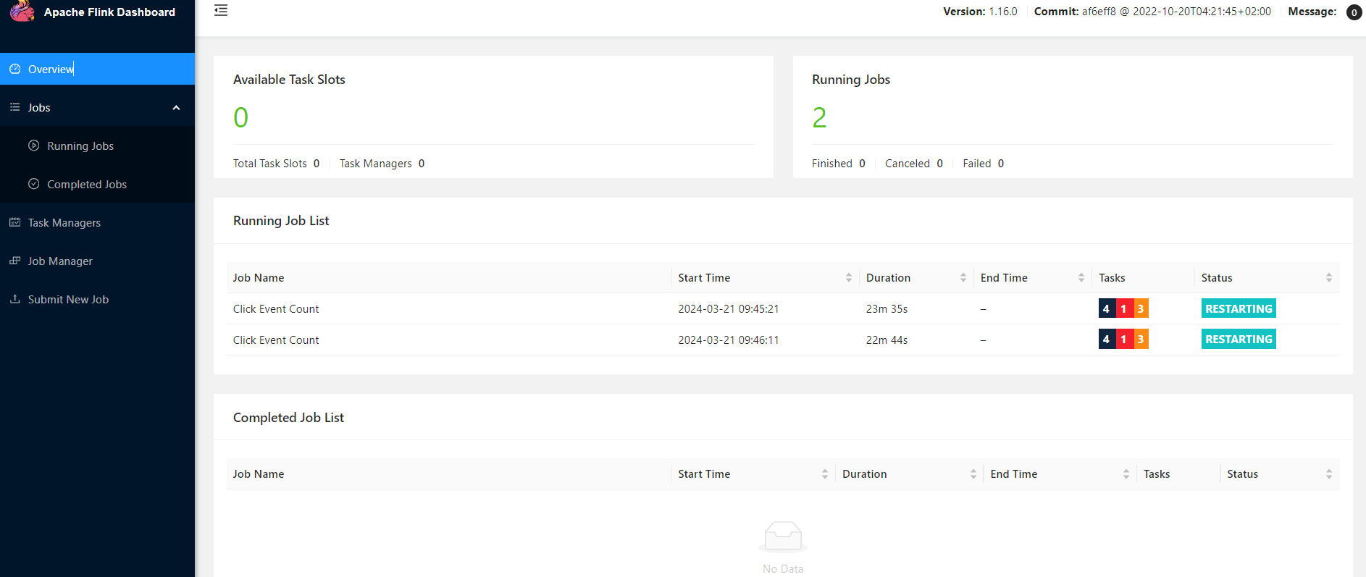Click the Apache Flink squirrel logo
The image size is (1366, 577).
(x=22, y=11)
